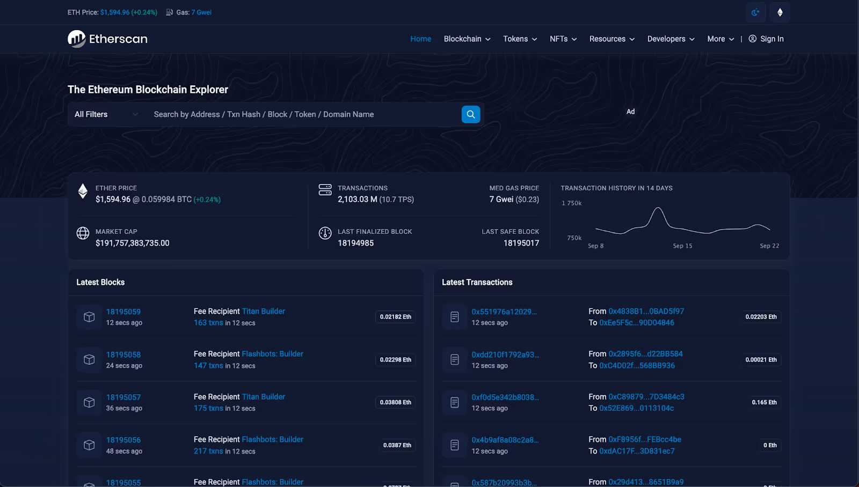Expand the Blockchain menu
The height and width of the screenshot is (487, 859).
click(466, 39)
